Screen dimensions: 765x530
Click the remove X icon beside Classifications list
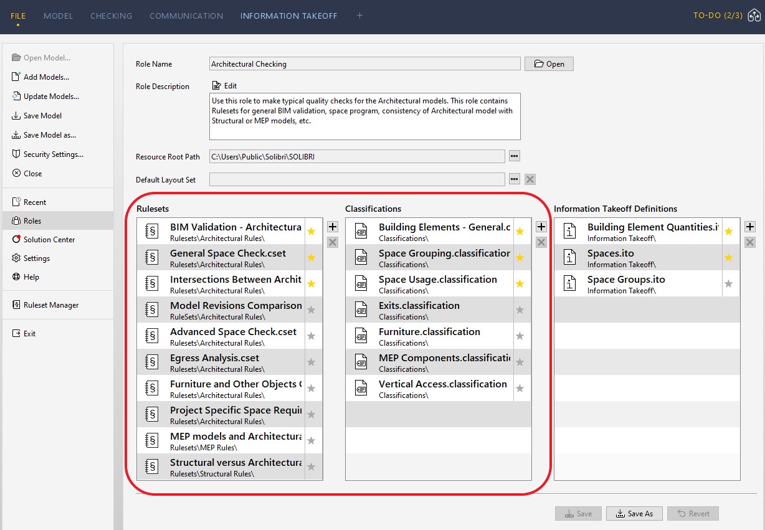click(x=541, y=242)
